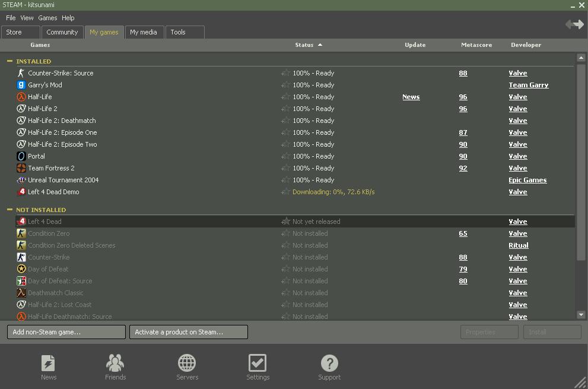Toggle favorite star for Half-Life 2
588x389 pixels.
pyautogui.click(x=286, y=109)
